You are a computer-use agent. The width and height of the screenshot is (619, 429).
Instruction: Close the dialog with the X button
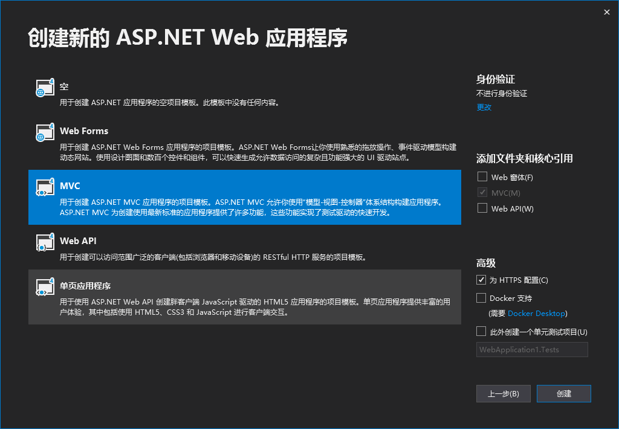coord(607,12)
